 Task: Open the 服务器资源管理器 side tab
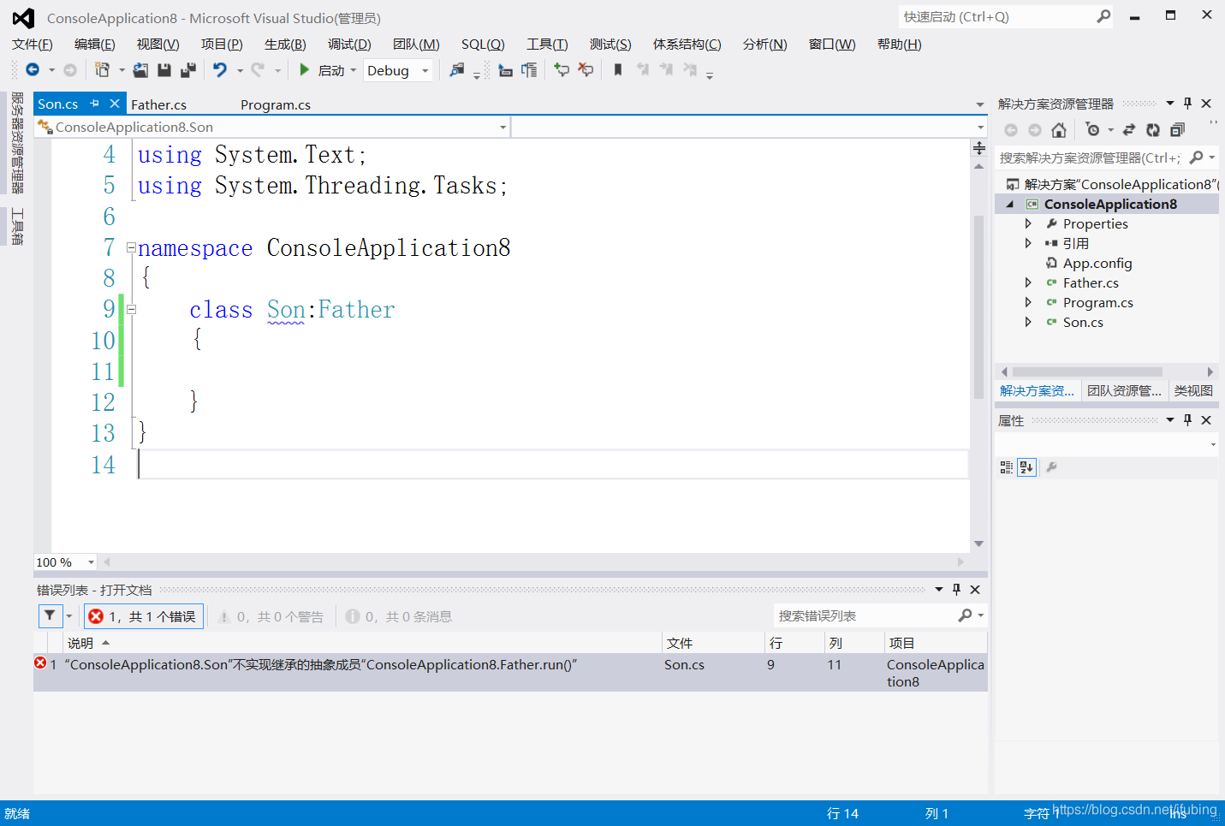(x=17, y=143)
